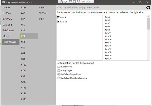Select Item 14 in the right ListBox
This screenshot has width=152, height=106.
coord(126,39)
